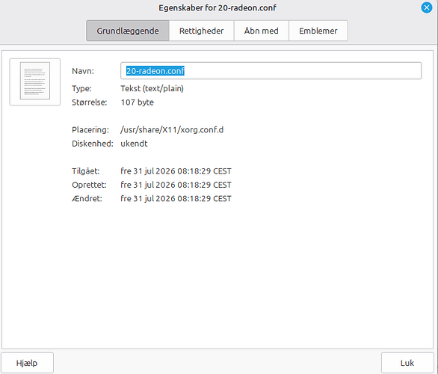Click the Luk button

[x=407, y=363]
